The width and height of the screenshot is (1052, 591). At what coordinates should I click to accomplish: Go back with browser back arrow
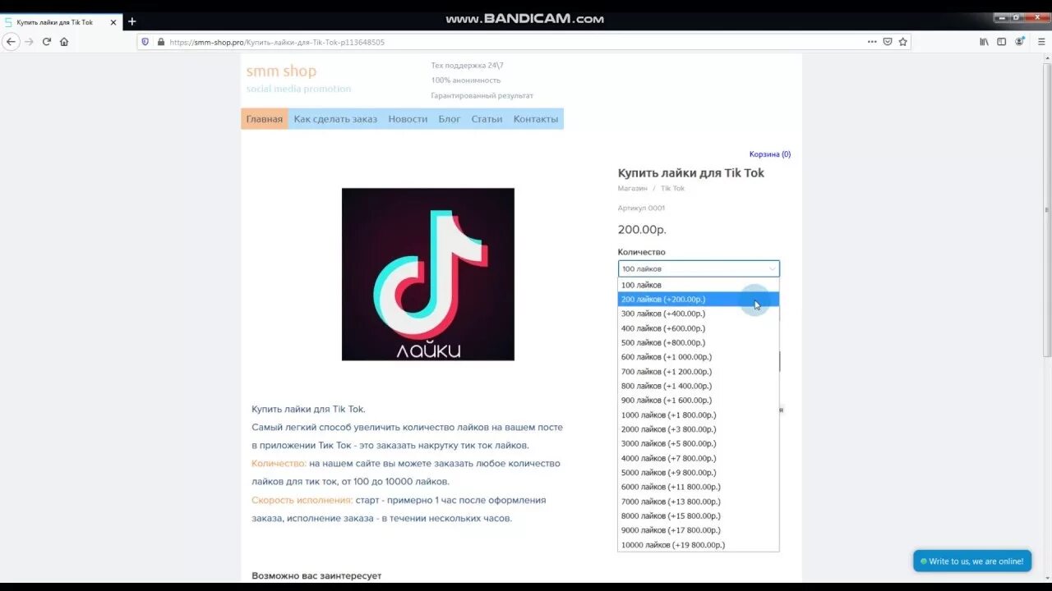(x=11, y=42)
